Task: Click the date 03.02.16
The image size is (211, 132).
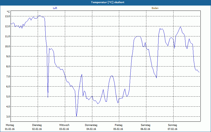Action: (64, 129)
